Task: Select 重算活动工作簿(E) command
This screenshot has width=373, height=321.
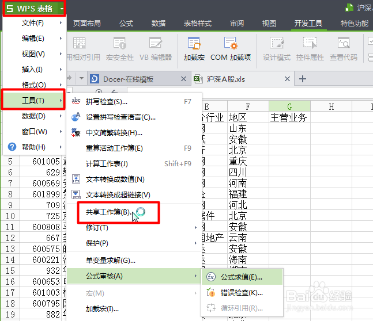Action: pos(134,148)
